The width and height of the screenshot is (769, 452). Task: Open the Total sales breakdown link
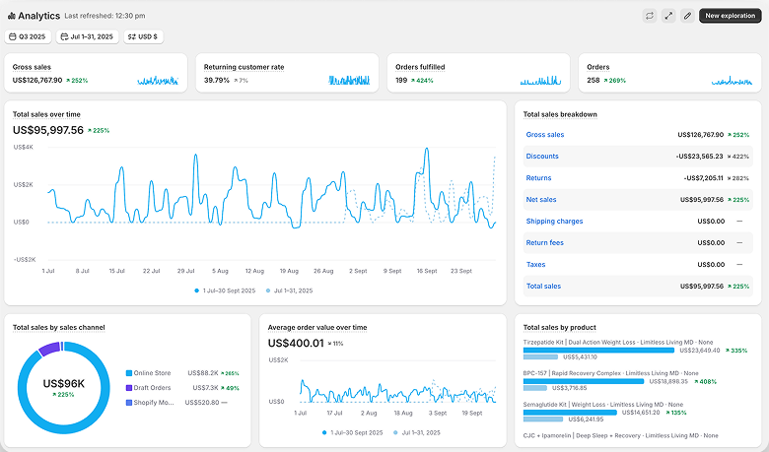click(543, 286)
